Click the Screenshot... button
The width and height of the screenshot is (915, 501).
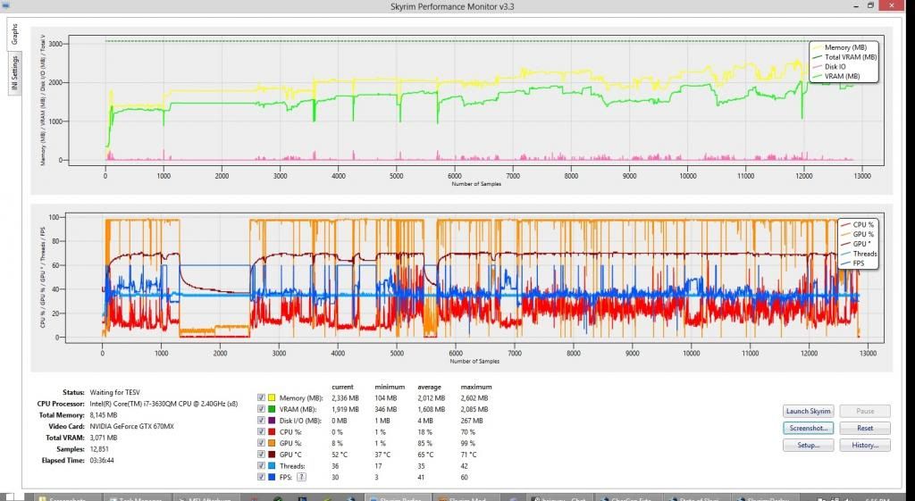[808, 428]
